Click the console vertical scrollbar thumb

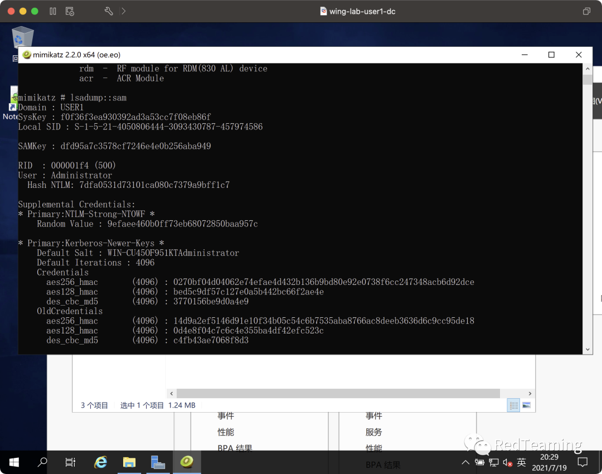(588, 80)
